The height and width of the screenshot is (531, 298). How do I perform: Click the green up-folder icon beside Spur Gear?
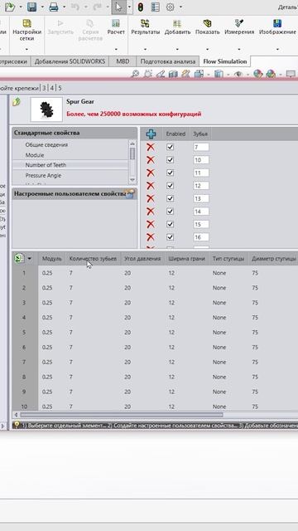tap(17, 101)
